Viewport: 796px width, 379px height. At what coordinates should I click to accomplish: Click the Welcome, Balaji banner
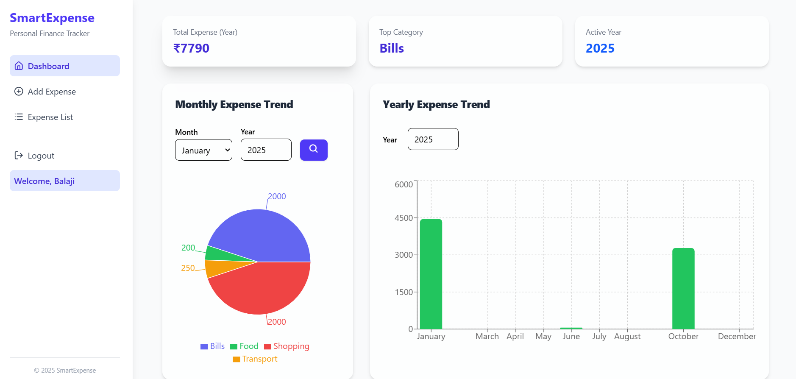[x=65, y=181]
